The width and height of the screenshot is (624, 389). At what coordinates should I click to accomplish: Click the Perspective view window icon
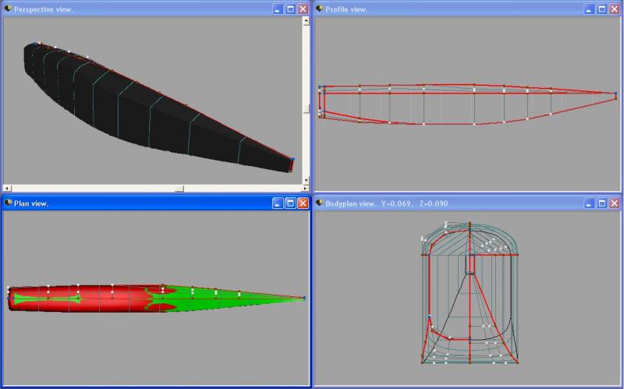click(x=9, y=9)
